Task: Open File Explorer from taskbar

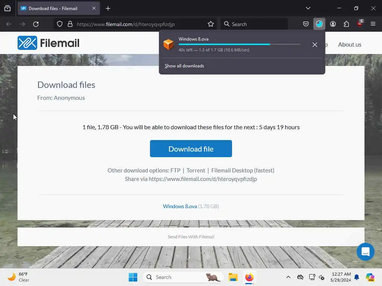Action: (x=233, y=277)
